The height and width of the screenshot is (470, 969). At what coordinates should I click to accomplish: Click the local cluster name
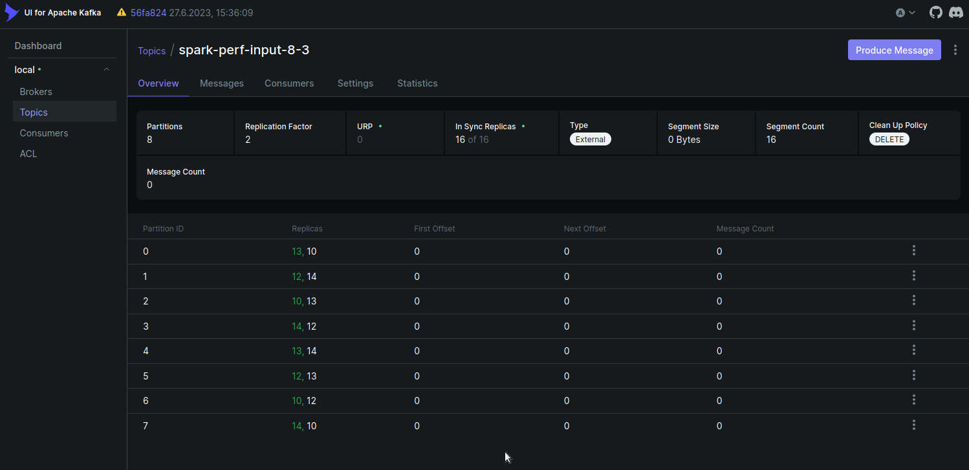click(x=25, y=70)
